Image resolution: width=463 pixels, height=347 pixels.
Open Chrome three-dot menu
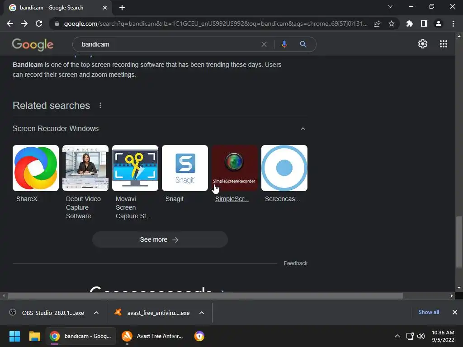click(453, 23)
